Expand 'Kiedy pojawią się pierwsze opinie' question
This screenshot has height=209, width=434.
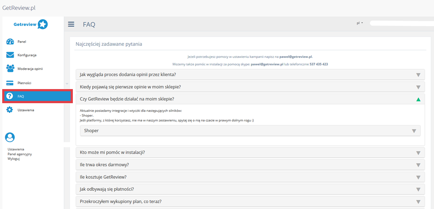pyautogui.click(x=250, y=87)
